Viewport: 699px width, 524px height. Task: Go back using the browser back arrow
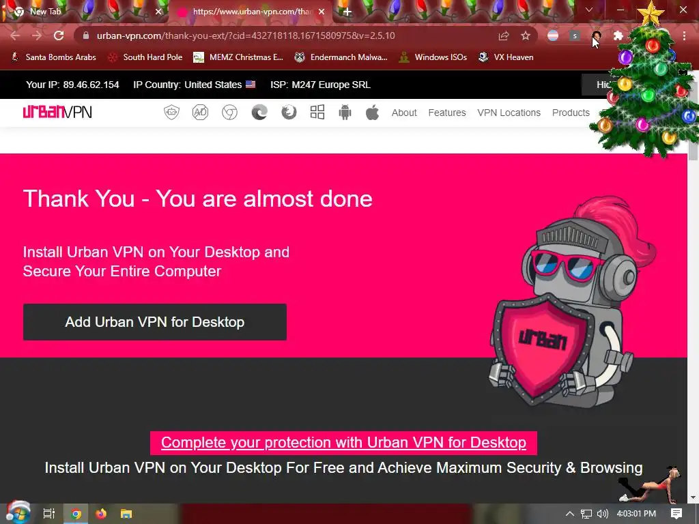pyautogui.click(x=15, y=35)
